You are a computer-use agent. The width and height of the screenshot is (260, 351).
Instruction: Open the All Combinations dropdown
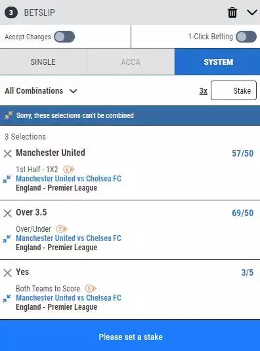pyautogui.click(x=41, y=91)
